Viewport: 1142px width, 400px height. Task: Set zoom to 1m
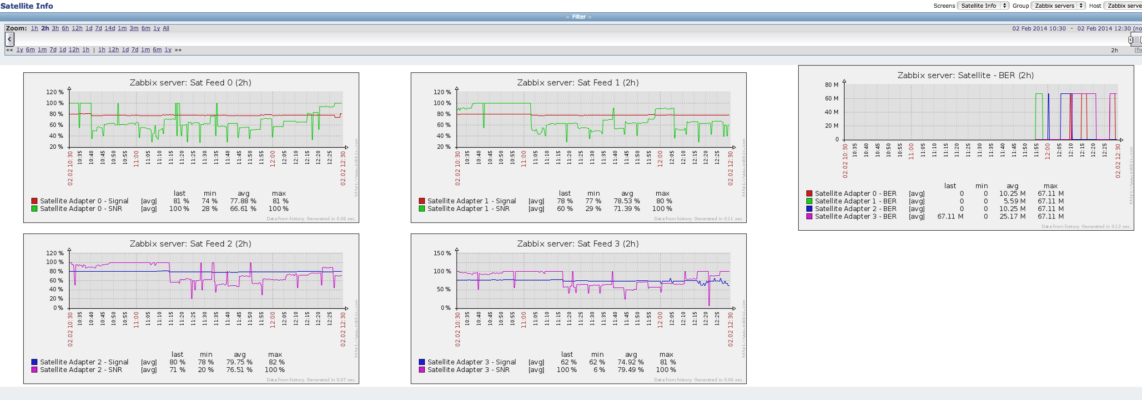tap(122, 28)
